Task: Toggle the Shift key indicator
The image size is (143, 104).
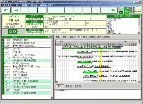Action: 121,8
